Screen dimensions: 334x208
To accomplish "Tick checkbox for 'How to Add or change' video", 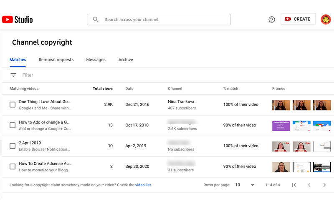I will (13, 125).
